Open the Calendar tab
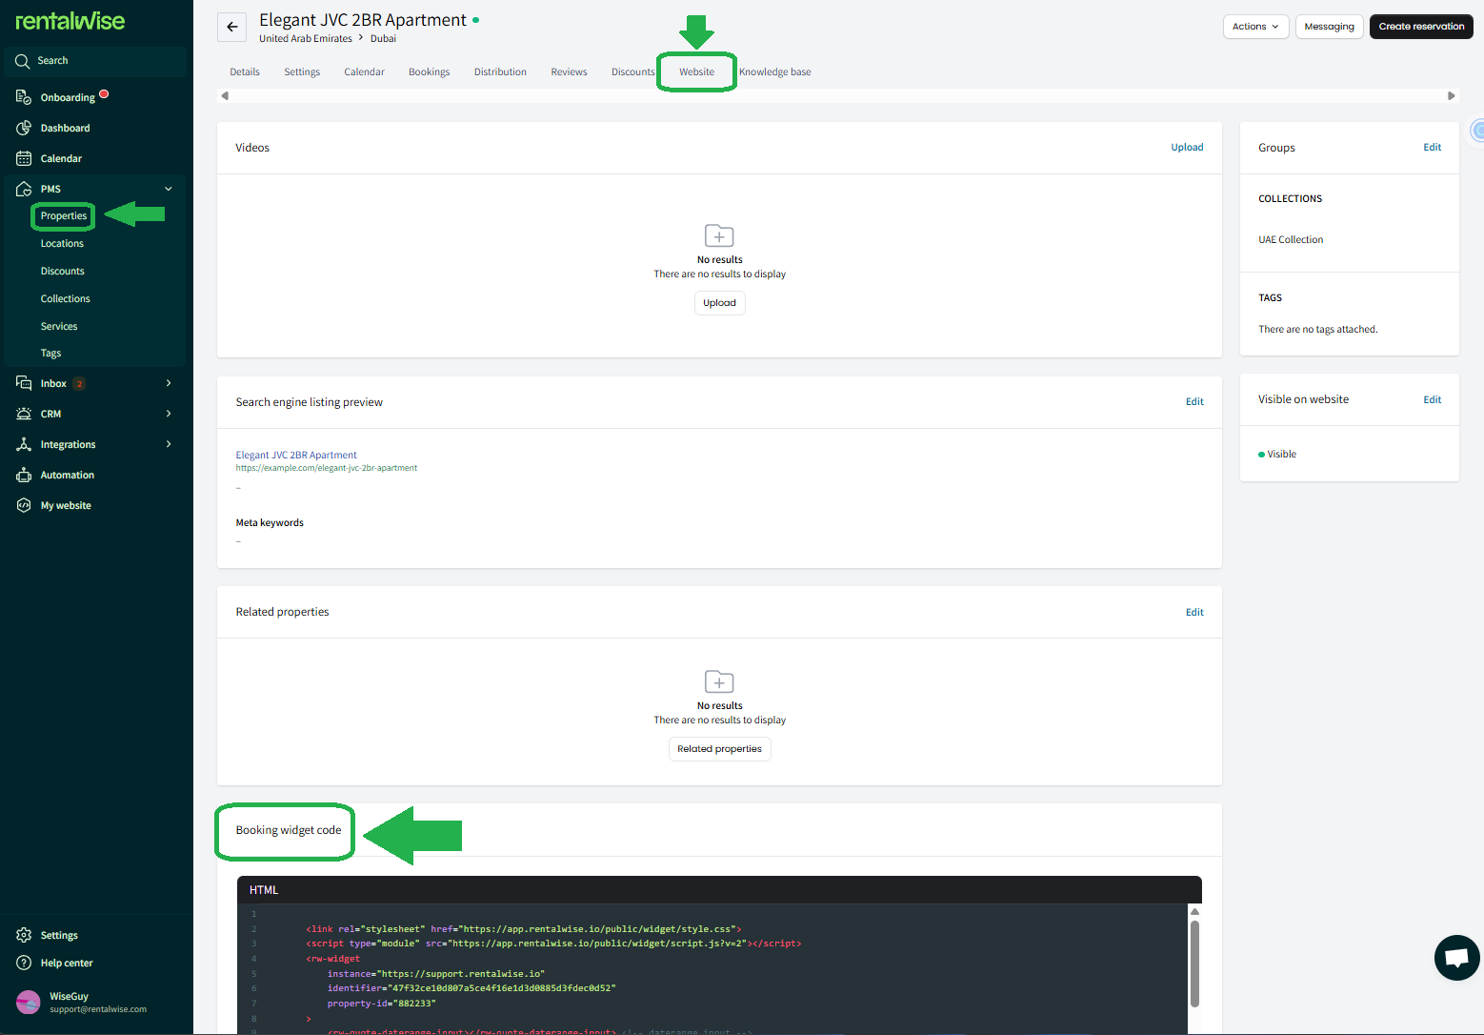1484x1035 pixels. tap(364, 72)
